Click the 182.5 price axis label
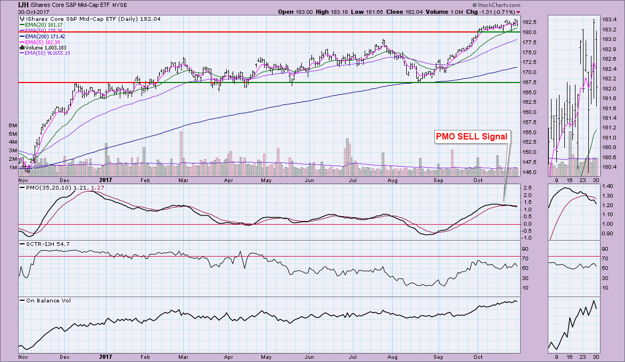This screenshot has width=625, height=362. [x=529, y=22]
